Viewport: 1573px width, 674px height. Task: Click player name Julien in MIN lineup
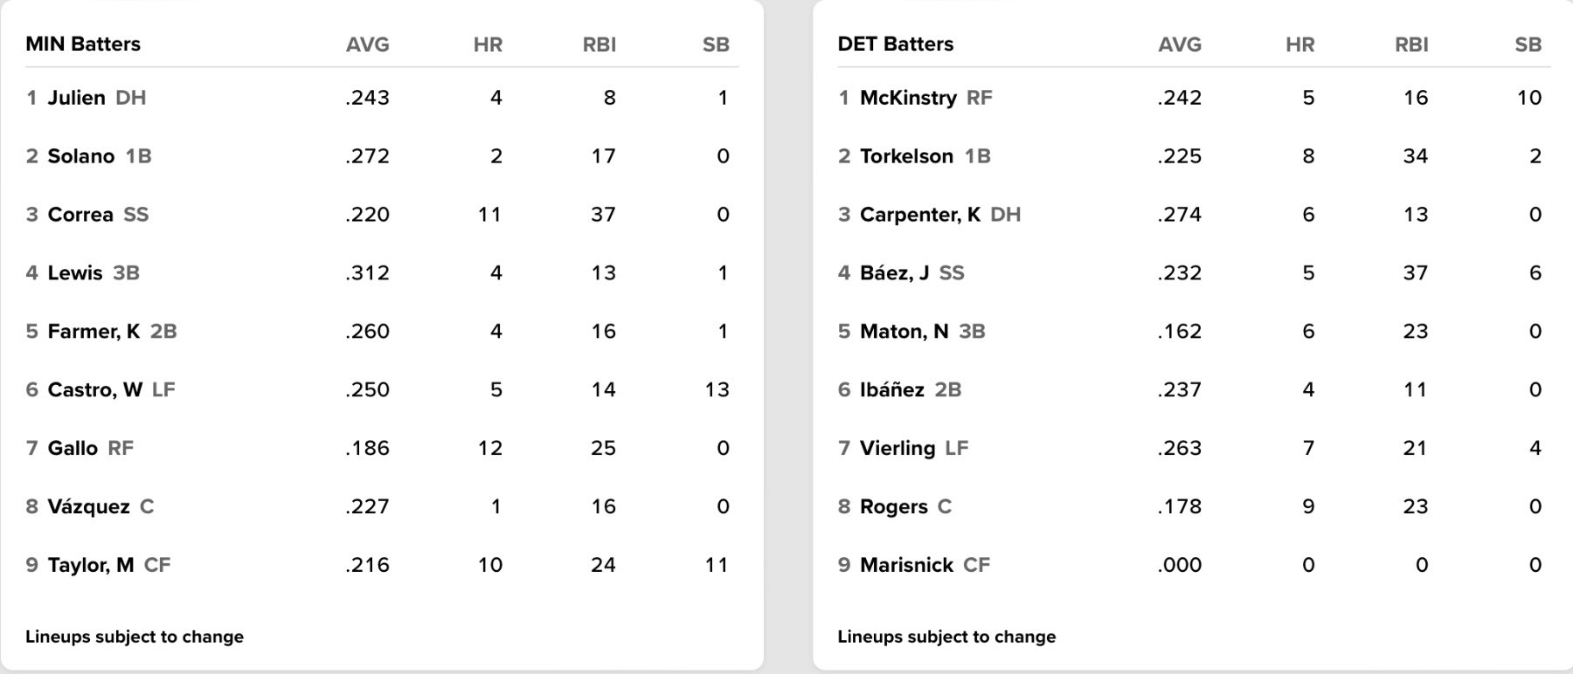pyautogui.click(x=76, y=98)
